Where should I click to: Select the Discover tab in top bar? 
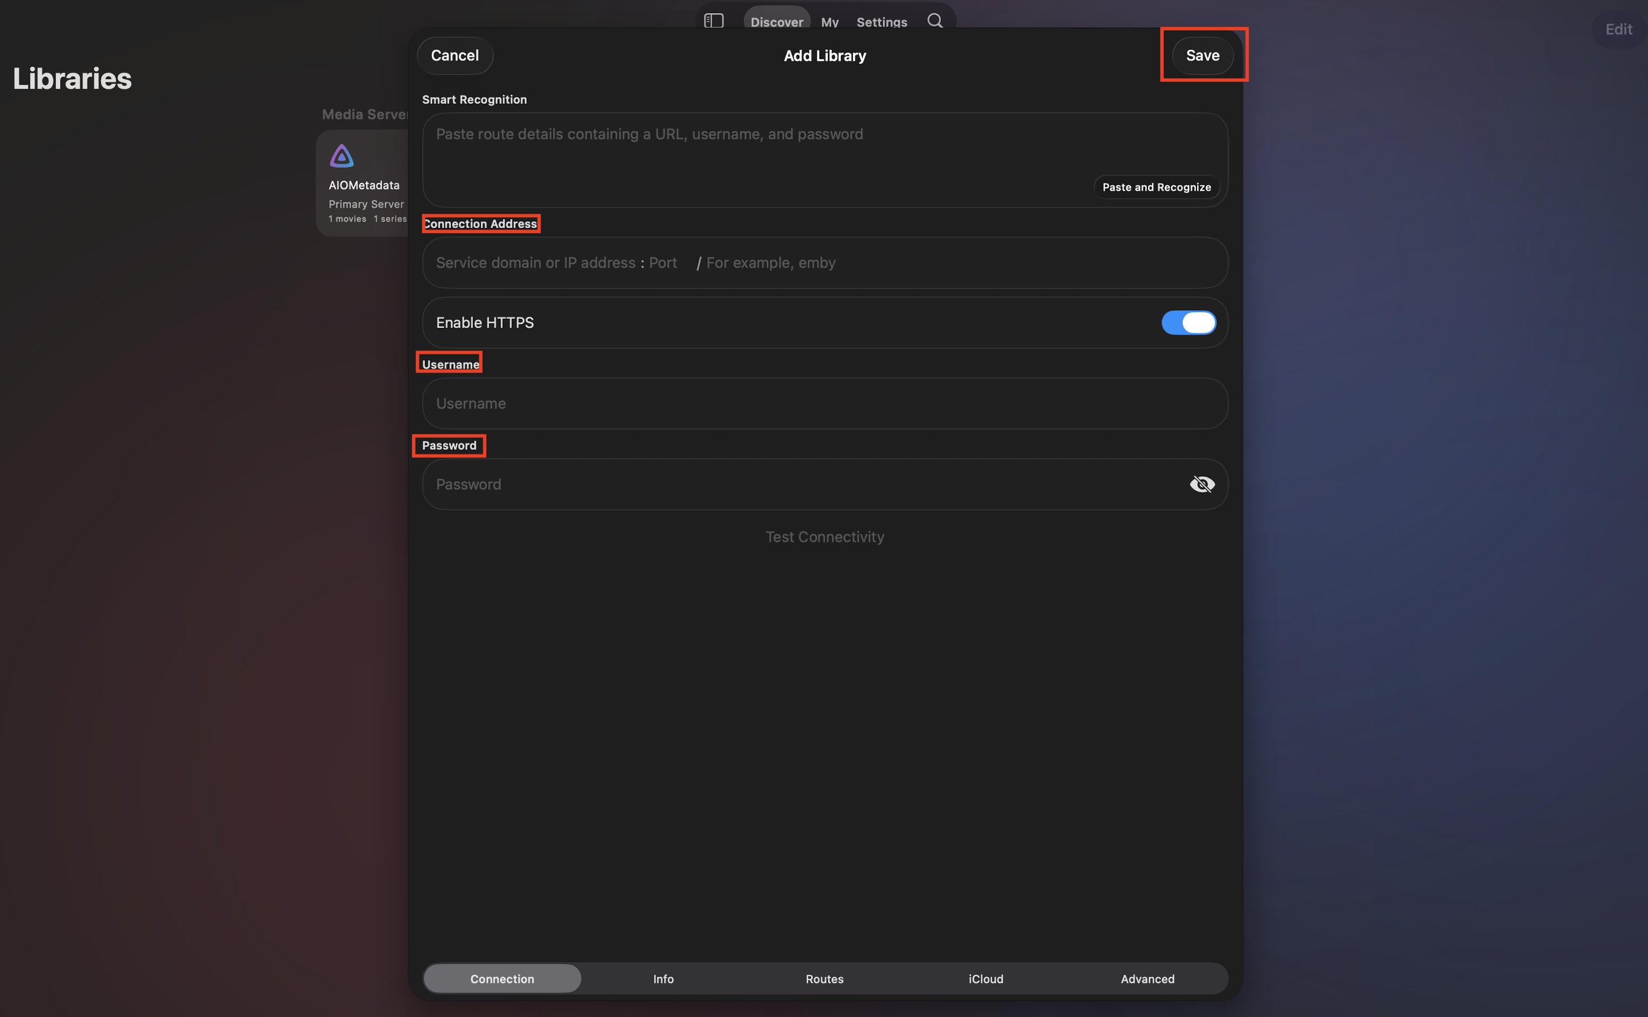pyautogui.click(x=777, y=21)
